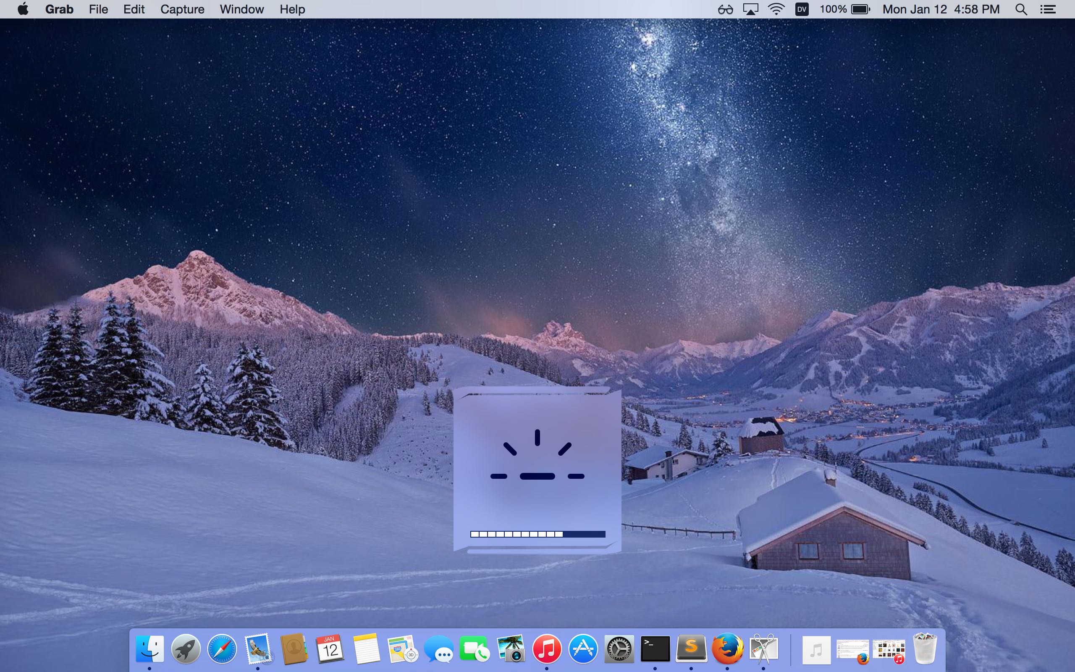Open the Window menu

pyautogui.click(x=241, y=9)
